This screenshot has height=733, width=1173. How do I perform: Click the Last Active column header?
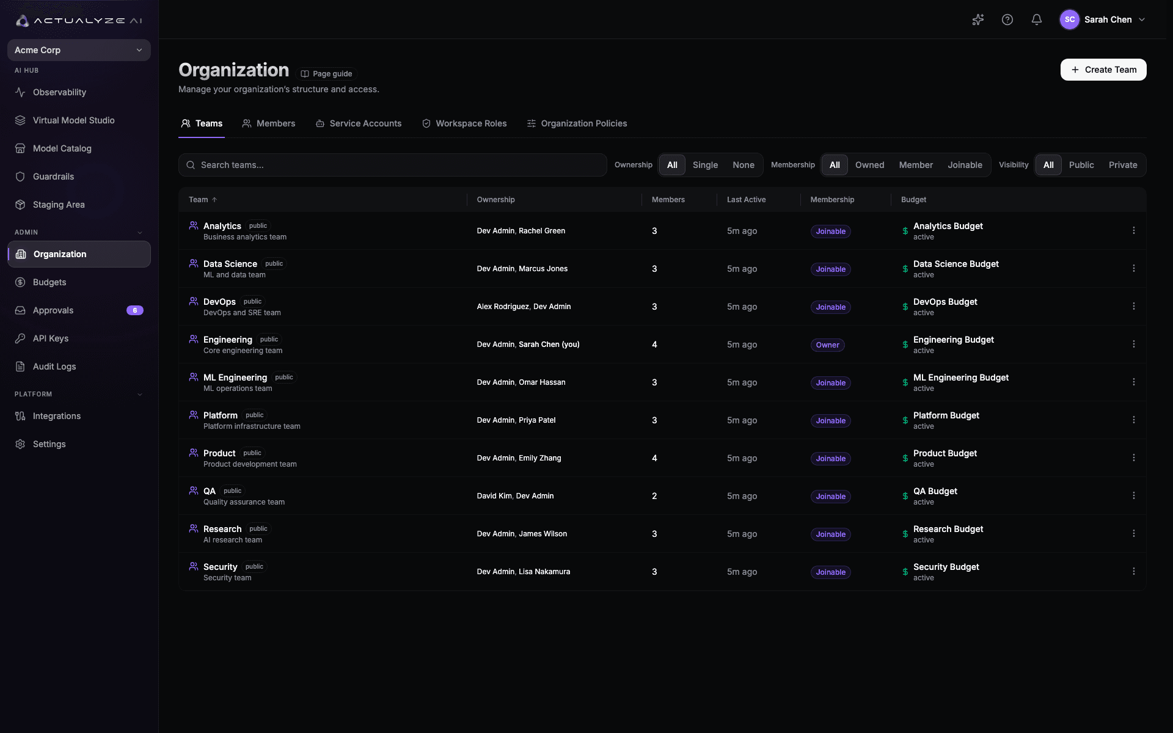(x=746, y=200)
